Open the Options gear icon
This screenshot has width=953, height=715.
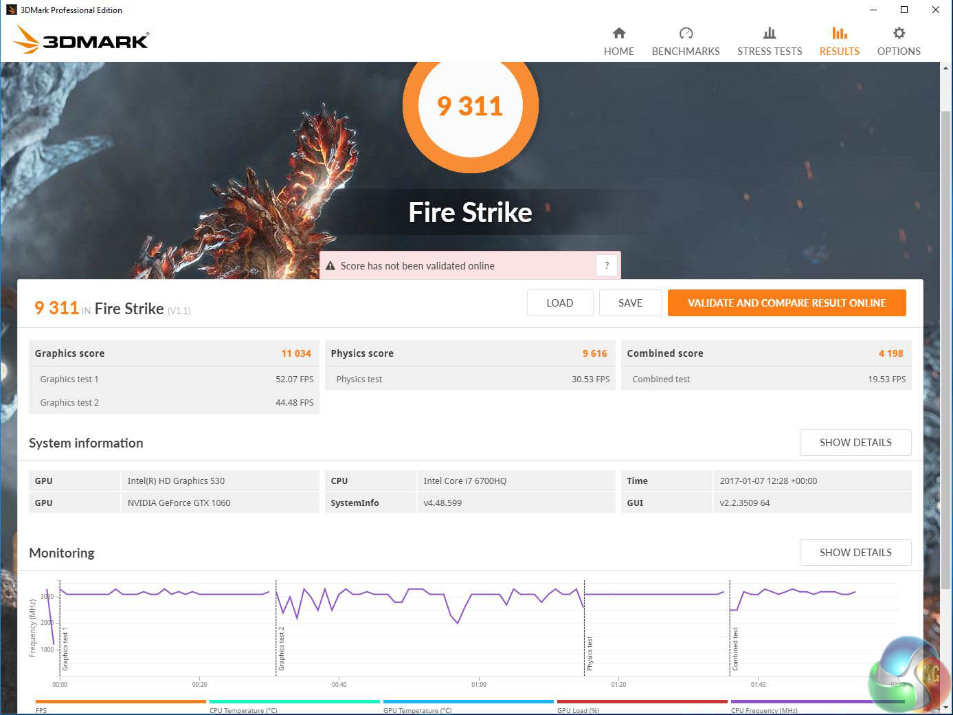coord(899,33)
